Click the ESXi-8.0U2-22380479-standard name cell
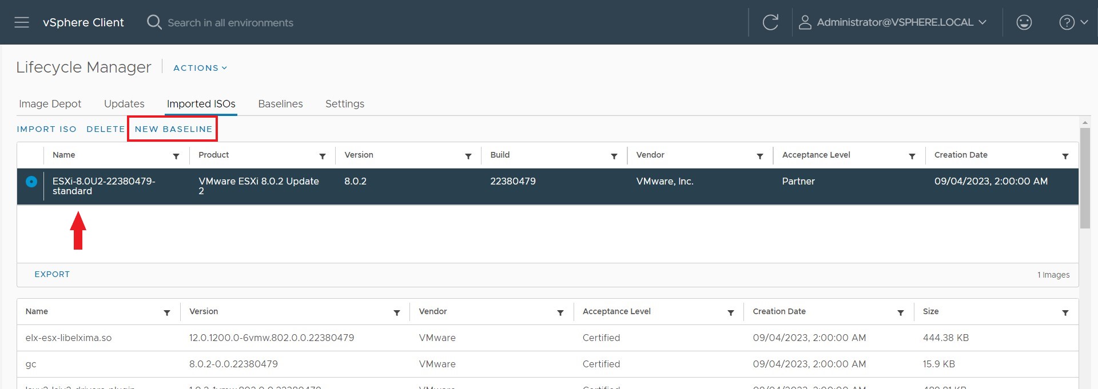The image size is (1098, 389). pyautogui.click(x=104, y=186)
